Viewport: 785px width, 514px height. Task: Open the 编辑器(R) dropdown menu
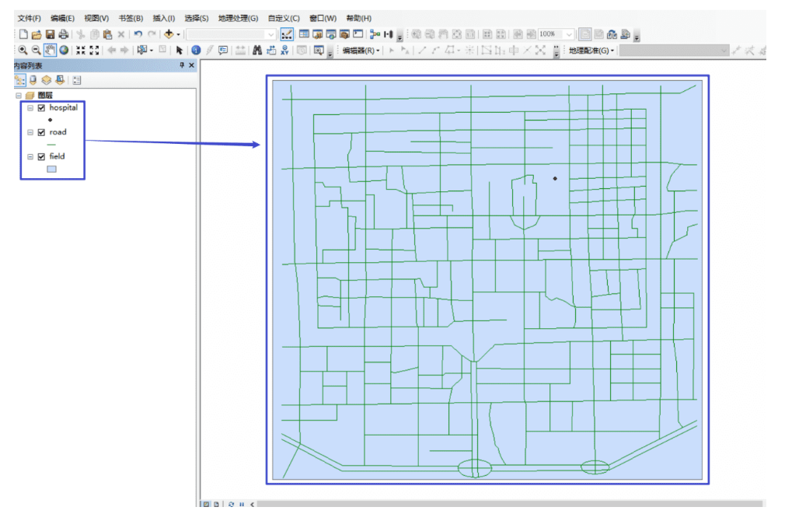361,51
